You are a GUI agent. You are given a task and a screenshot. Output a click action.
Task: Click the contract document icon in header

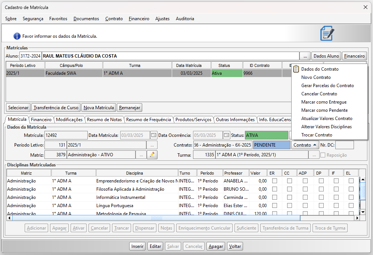[x=327, y=33]
